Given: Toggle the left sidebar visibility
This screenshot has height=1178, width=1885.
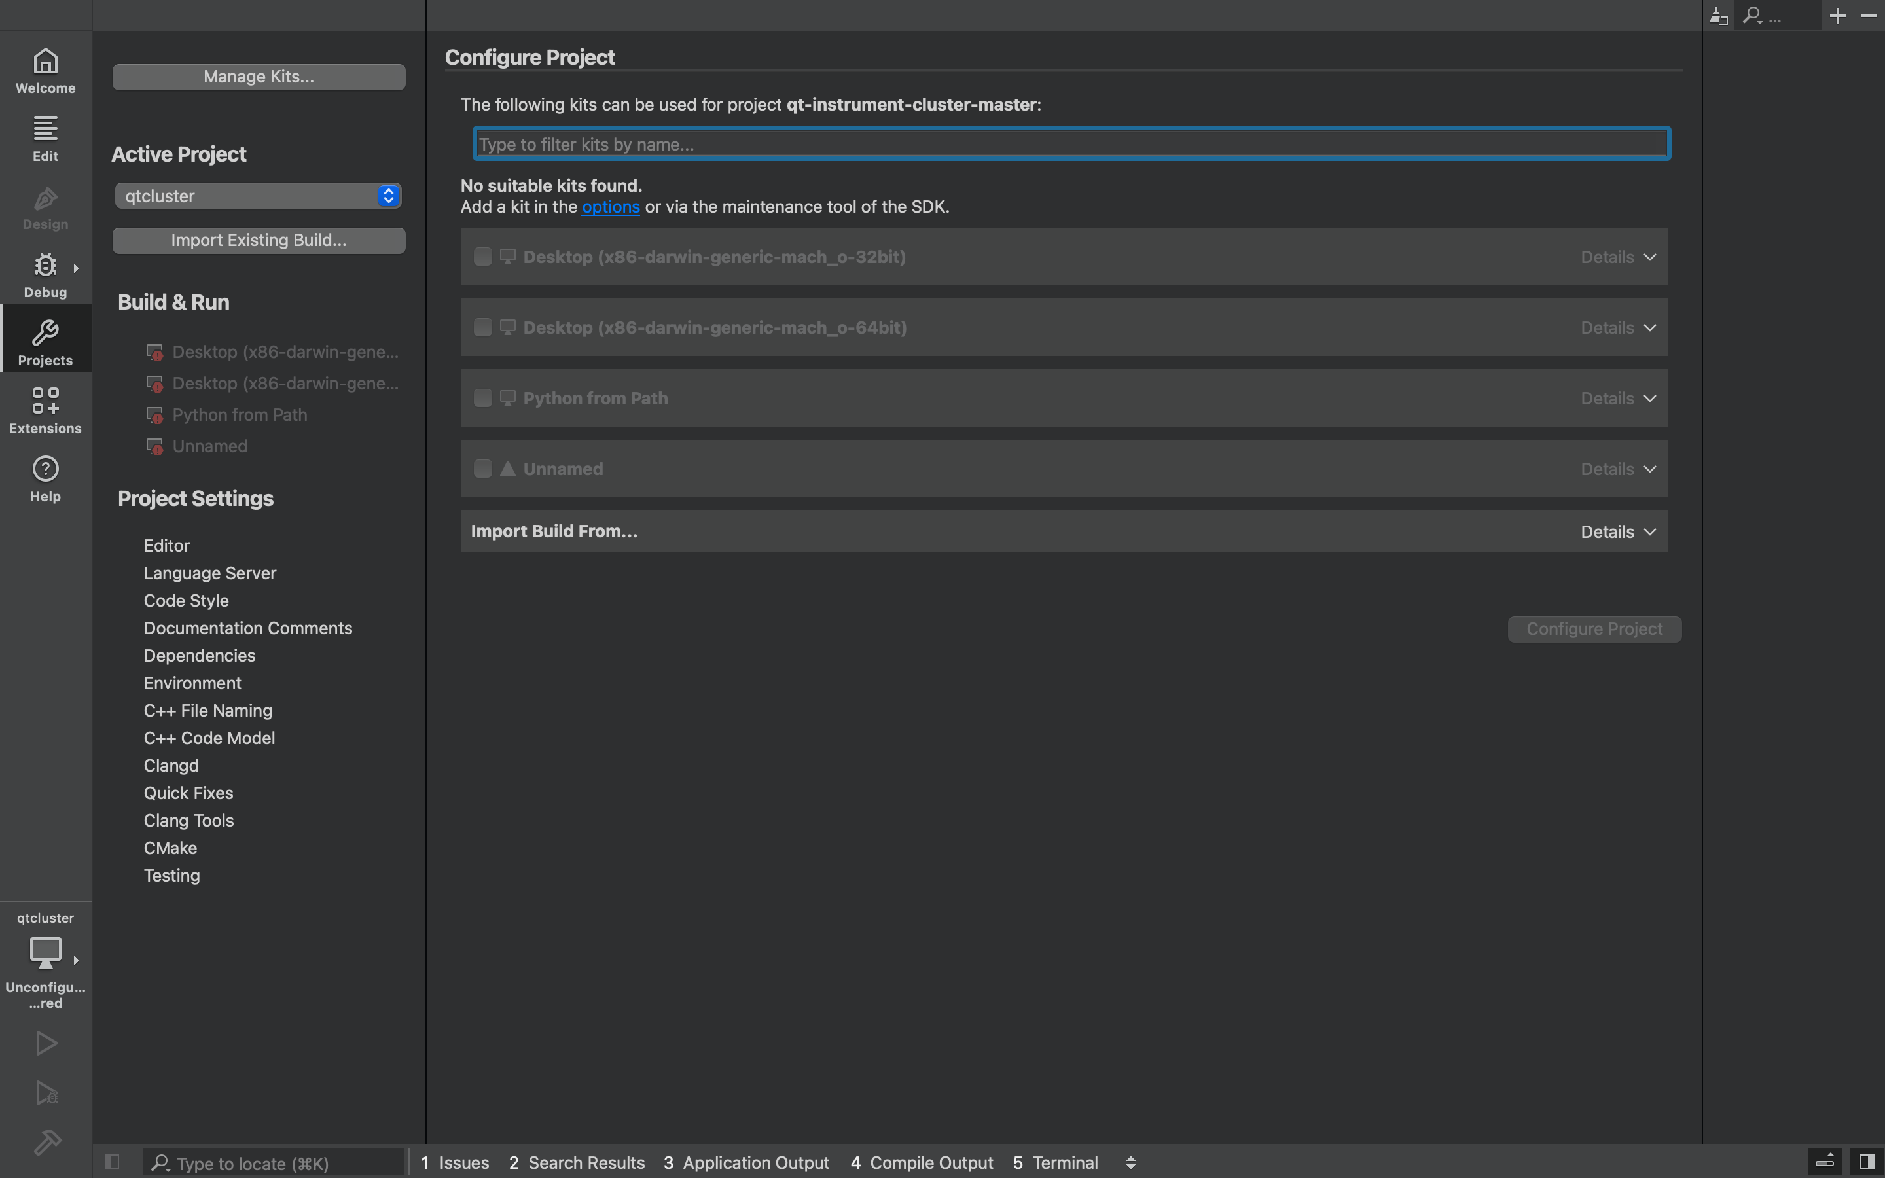Looking at the screenshot, I should [112, 1162].
